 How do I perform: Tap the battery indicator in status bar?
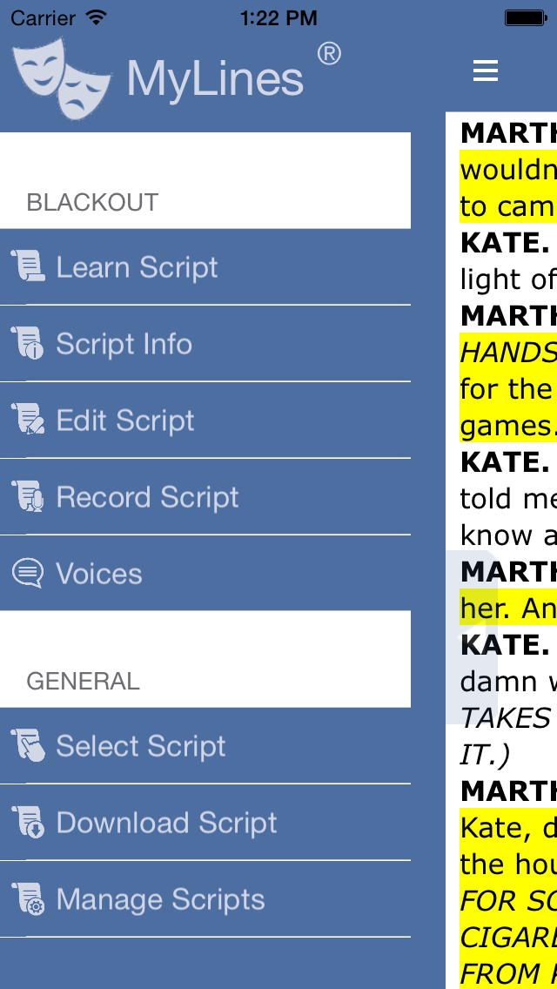tap(525, 17)
